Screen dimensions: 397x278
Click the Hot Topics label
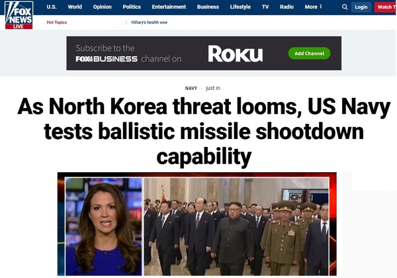tap(57, 23)
